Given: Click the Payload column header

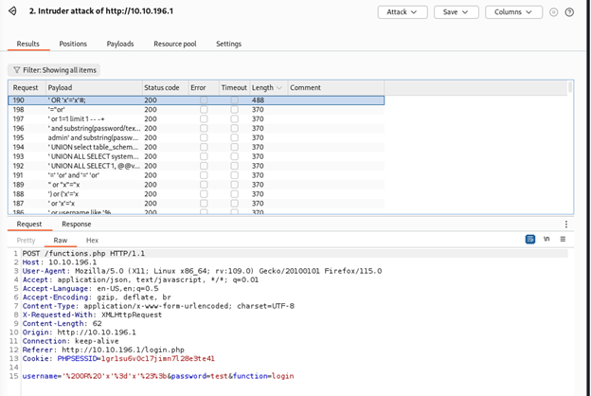Looking at the screenshot, I should [x=94, y=87].
